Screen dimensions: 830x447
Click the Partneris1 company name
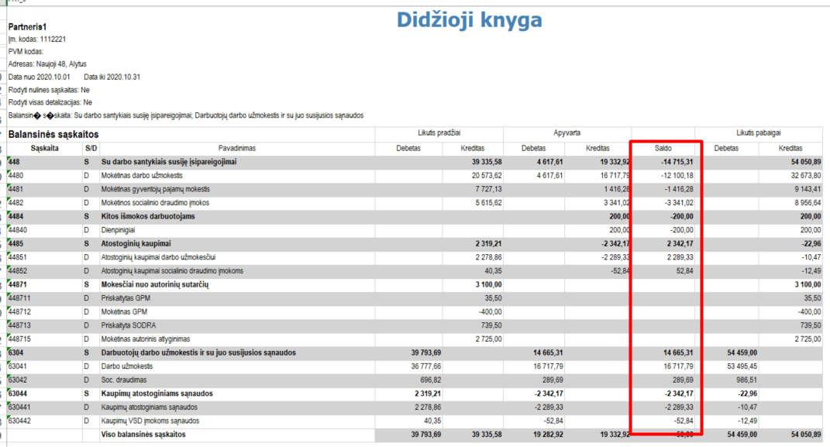click(27, 26)
